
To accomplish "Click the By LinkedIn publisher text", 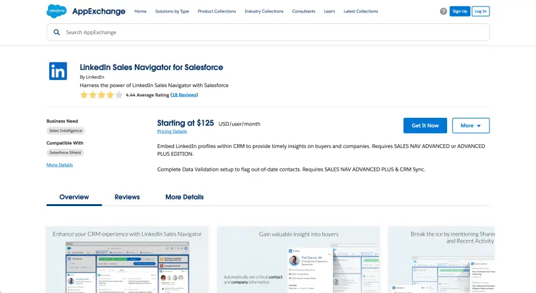I will tap(92, 77).
